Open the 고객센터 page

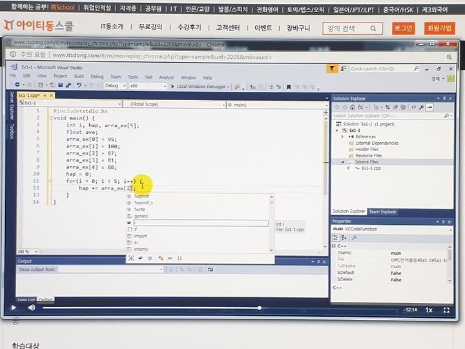(228, 28)
